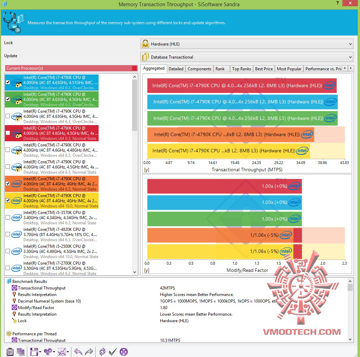Open the Top Ranks tab
This screenshot has width=360, height=357.
pyautogui.click(x=241, y=69)
